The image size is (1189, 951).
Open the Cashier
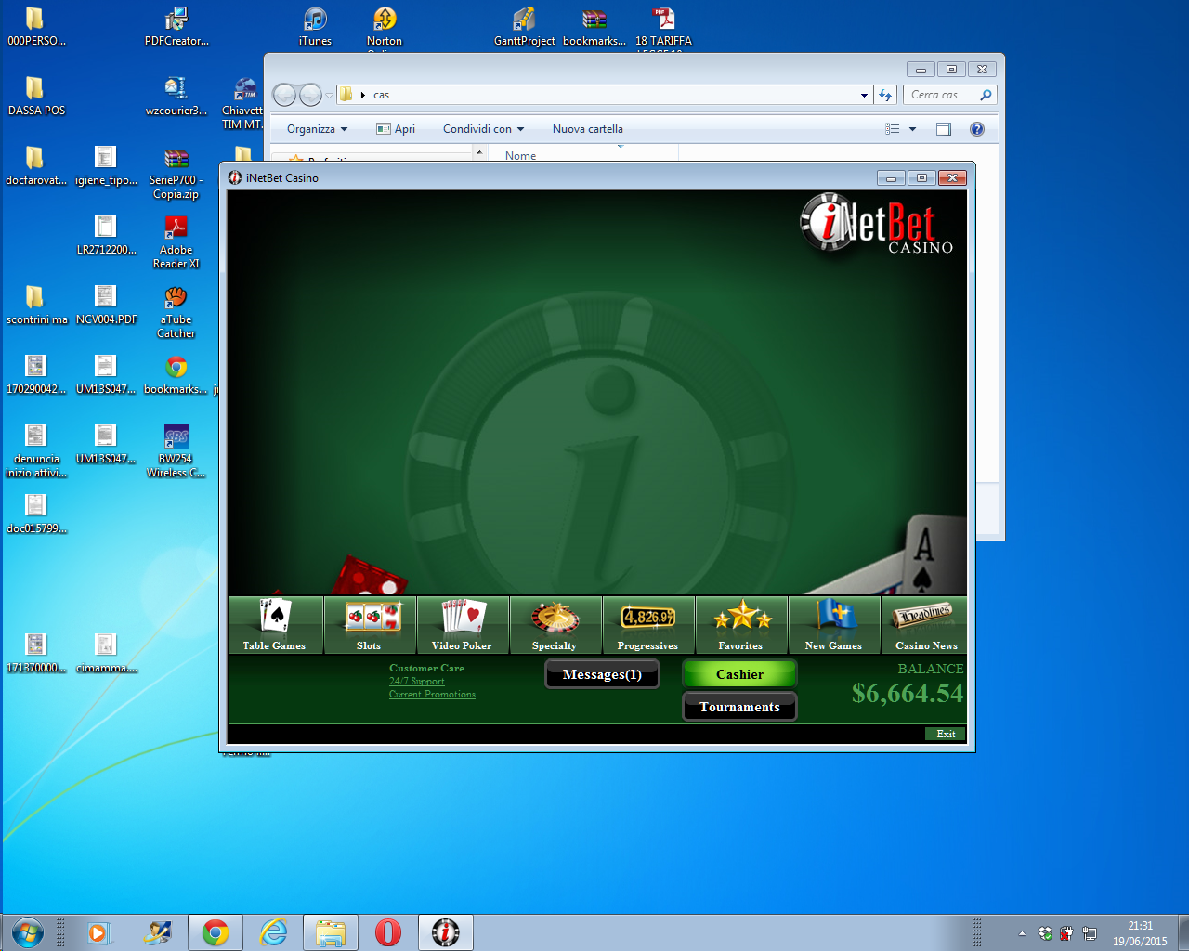pyautogui.click(x=739, y=674)
